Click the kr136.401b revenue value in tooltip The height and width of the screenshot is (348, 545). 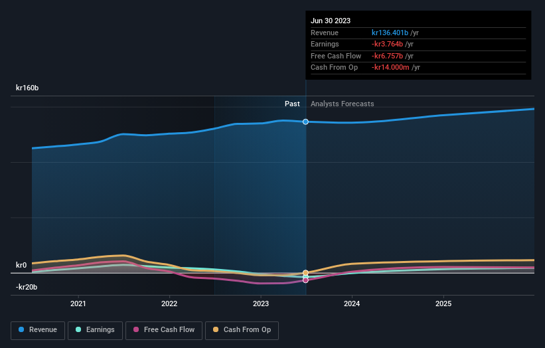(390, 33)
